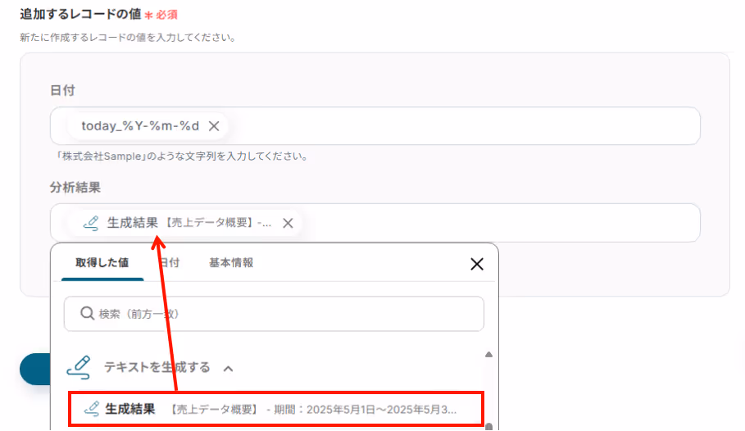Click the 「株式会社Sample」 hint text
The width and height of the screenshot is (745, 431).
point(181,157)
